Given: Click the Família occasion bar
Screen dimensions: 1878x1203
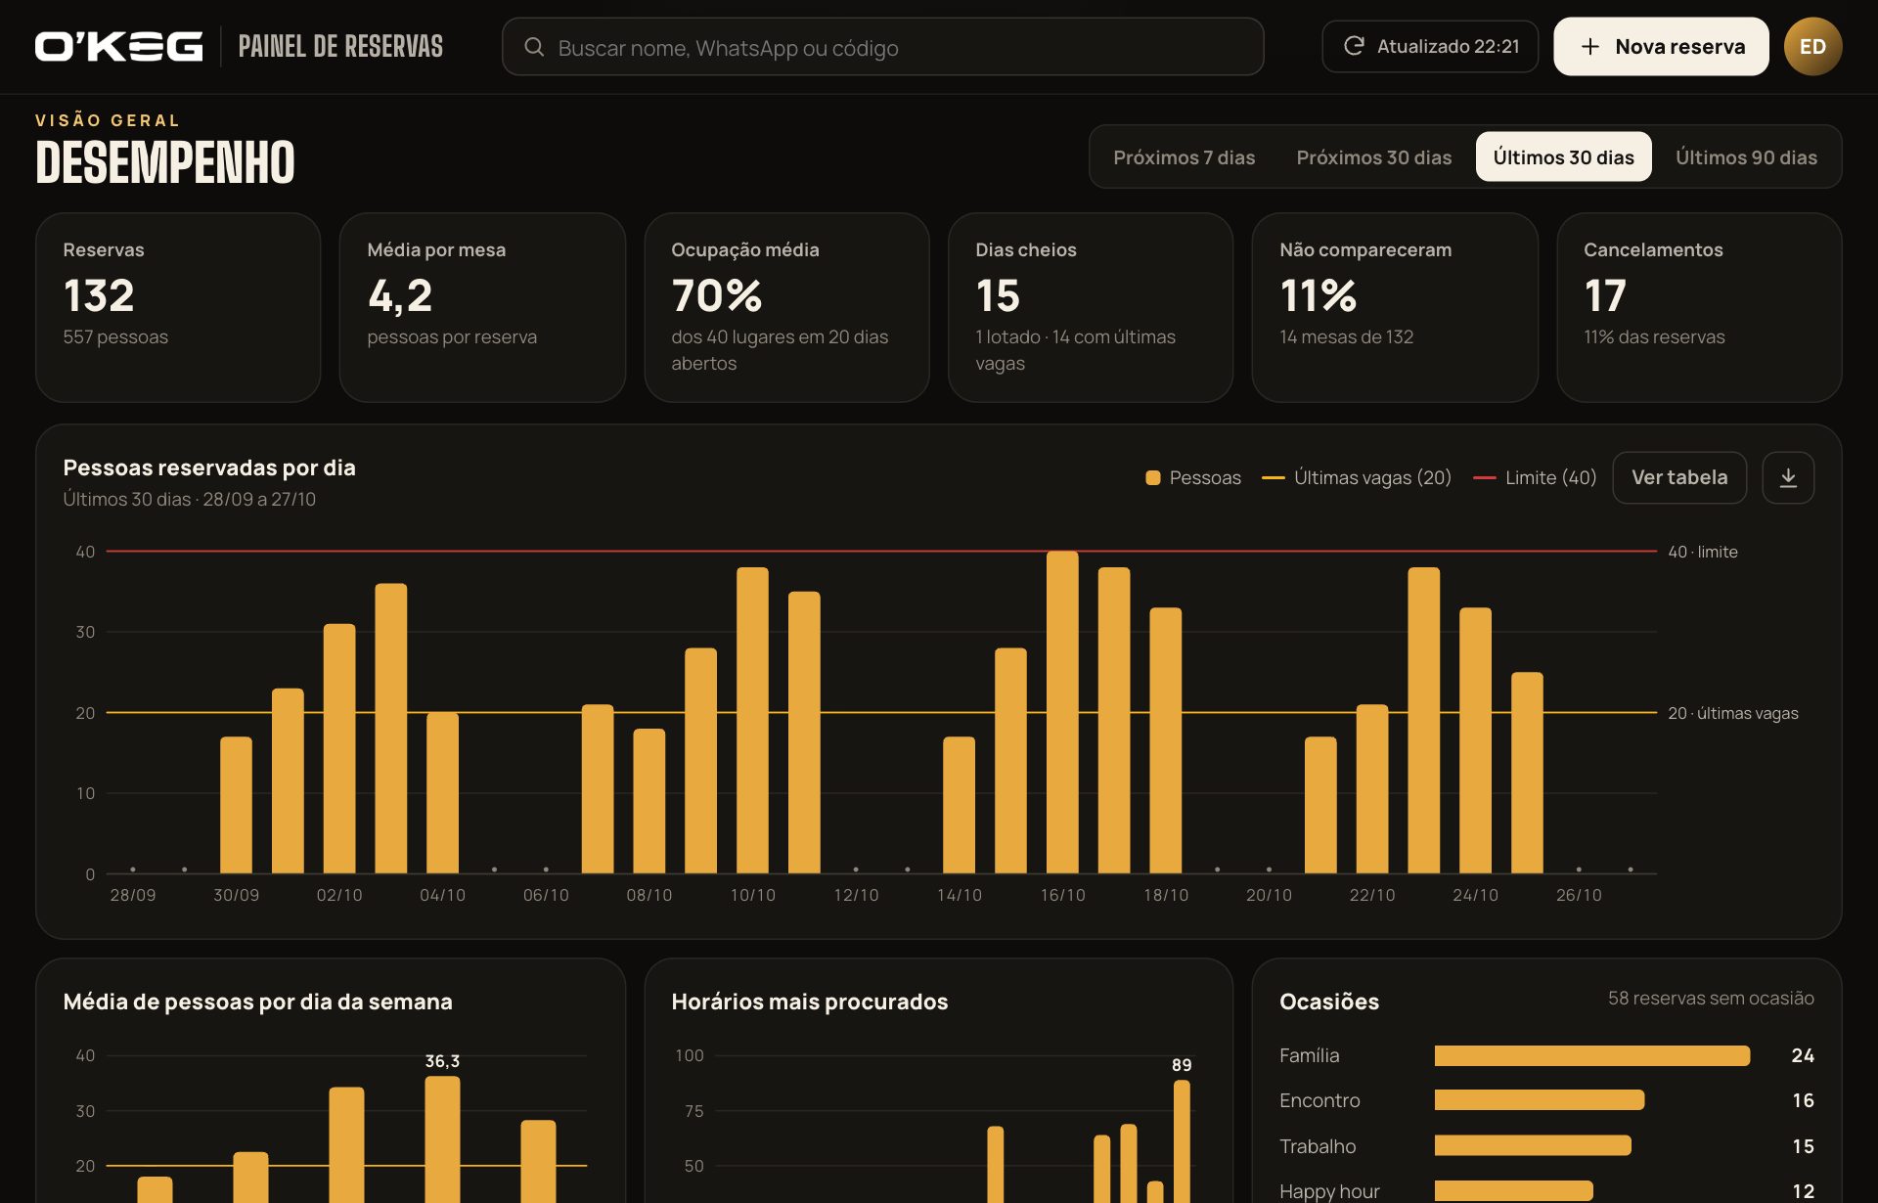Looking at the screenshot, I should [1592, 1055].
